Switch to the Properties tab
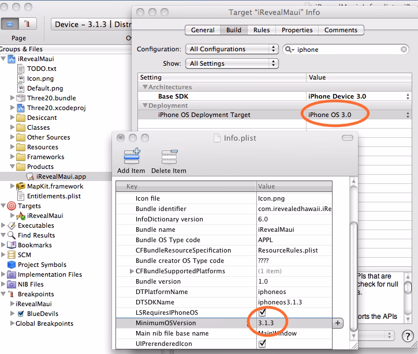The image size is (418, 354). tap(297, 30)
